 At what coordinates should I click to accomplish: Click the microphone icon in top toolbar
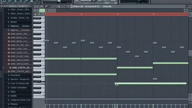[26, 1]
